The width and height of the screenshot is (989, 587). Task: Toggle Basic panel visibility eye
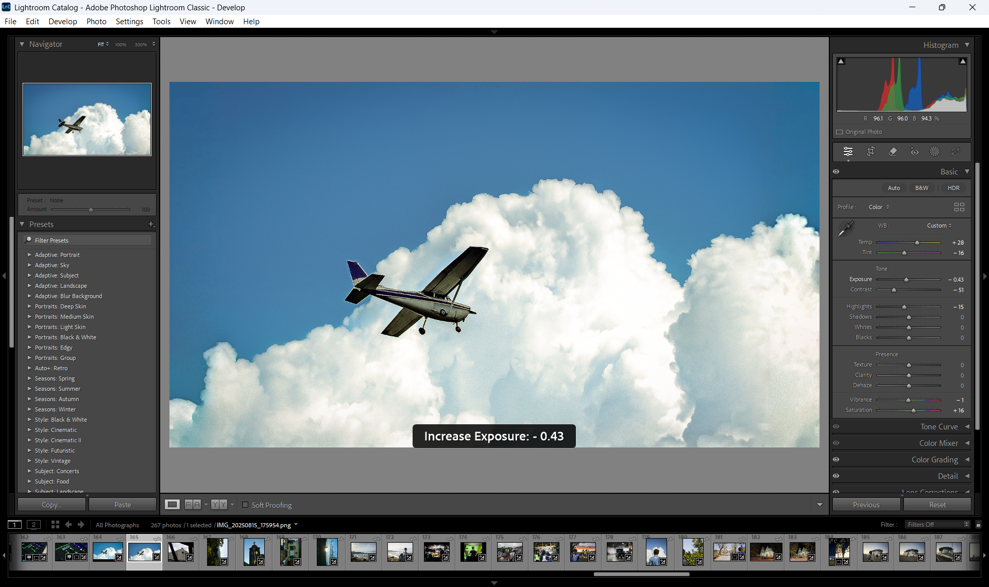tap(836, 172)
